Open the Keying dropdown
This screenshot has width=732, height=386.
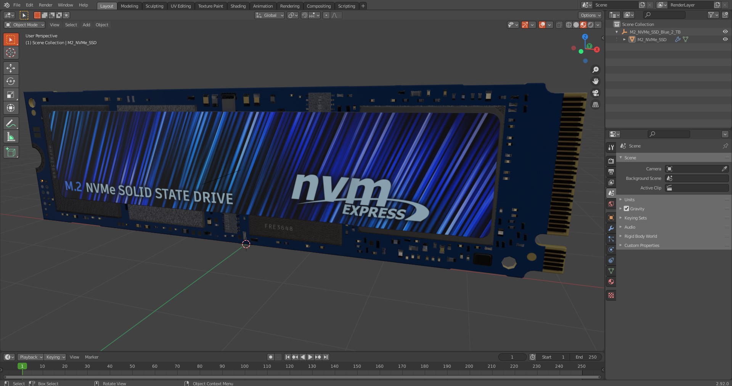pos(55,357)
